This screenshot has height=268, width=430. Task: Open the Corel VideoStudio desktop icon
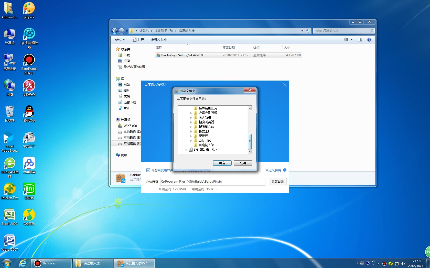[x=10, y=141]
